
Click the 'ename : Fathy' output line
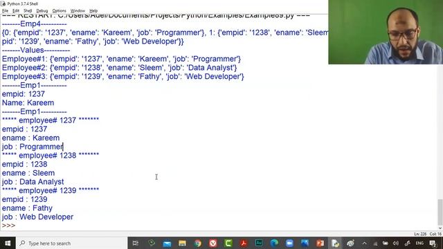pyautogui.click(x=27, y=208)
